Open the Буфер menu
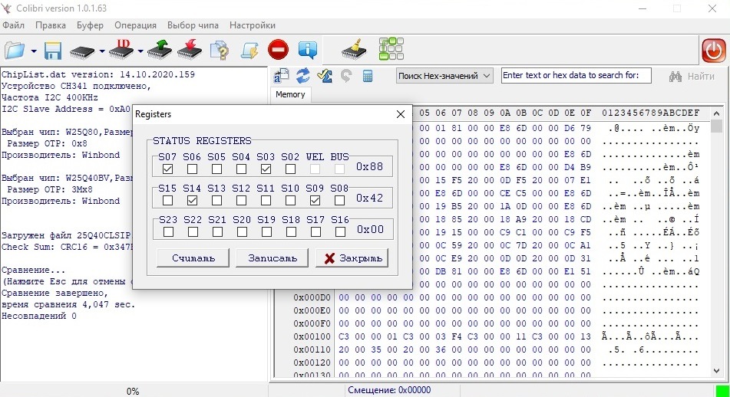Screen dimensions: 730x397 coord(90,25)
